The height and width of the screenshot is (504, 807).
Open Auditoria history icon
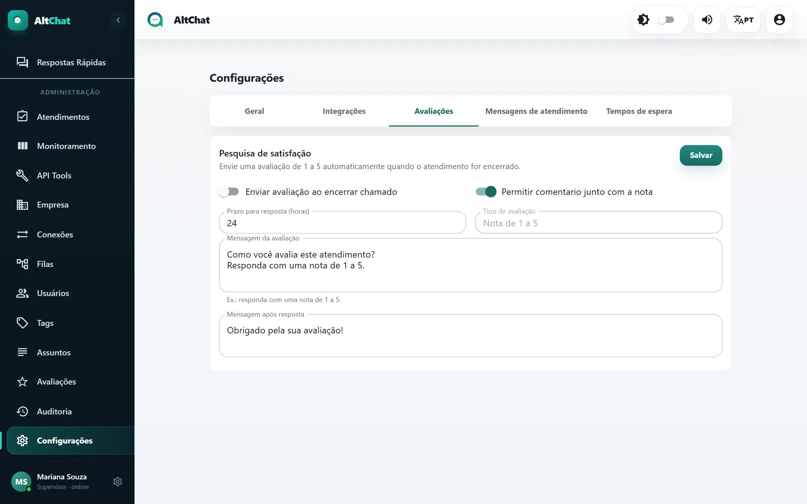tap(22, 411)
